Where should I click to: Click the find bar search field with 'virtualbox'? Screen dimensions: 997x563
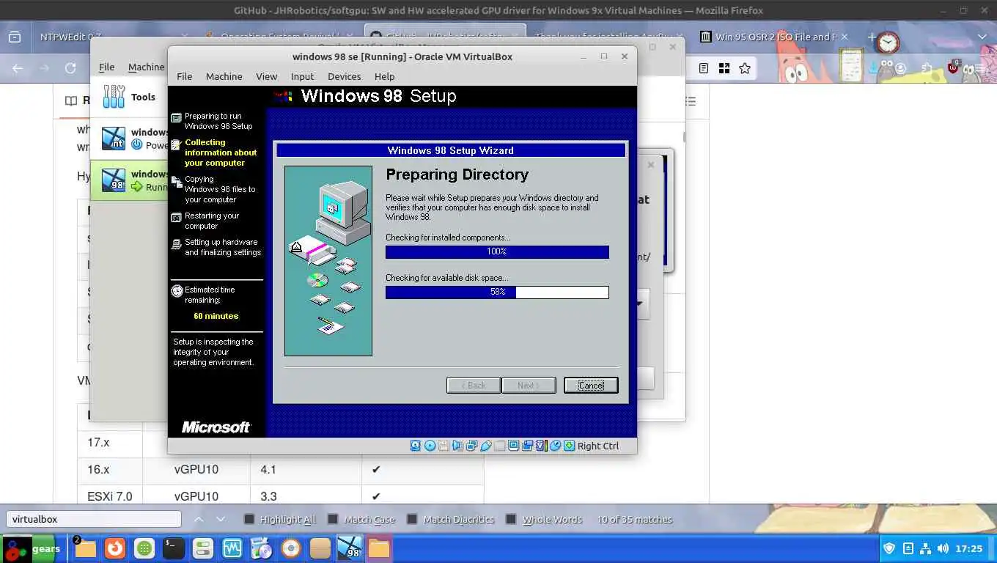coord(94,519)
